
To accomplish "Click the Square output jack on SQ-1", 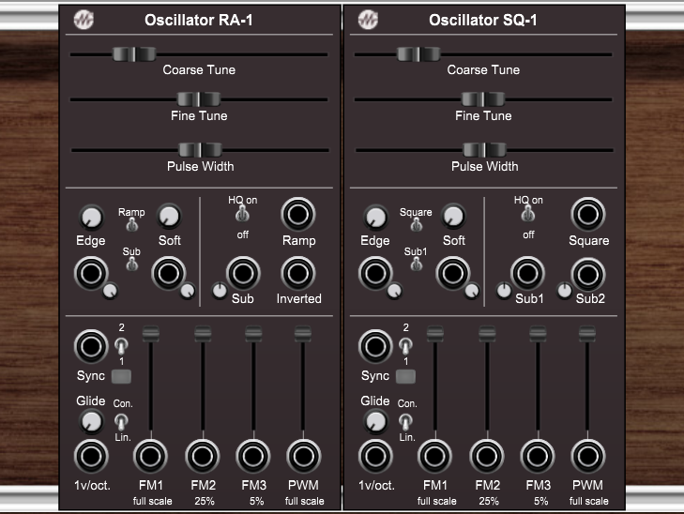I will coord(588,215).
